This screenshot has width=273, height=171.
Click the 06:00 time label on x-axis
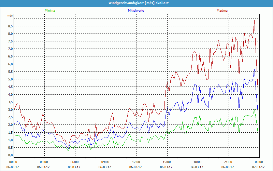pos(75,162)
